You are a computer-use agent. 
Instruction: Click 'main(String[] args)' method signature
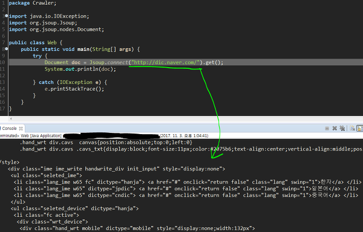[105, 49]
